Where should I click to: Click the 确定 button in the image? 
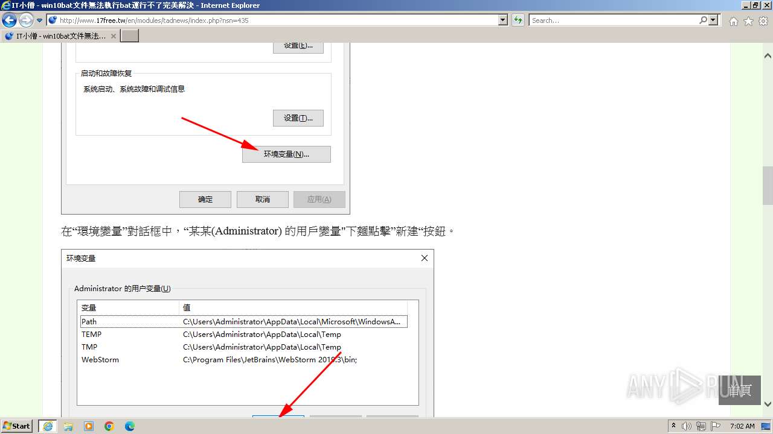click(x=205, y=200)
